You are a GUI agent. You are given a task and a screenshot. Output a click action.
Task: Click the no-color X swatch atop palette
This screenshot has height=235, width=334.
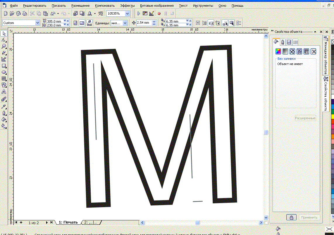click(x=333, y=42)
